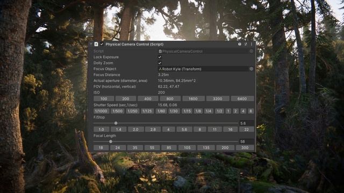
Task: Select shutter speed 1/8
Action: [198, 111]
